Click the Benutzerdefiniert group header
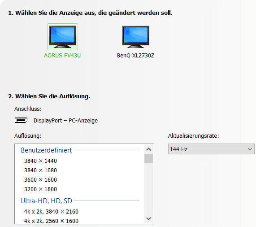256x227 pixels. (x=46, y=150)
